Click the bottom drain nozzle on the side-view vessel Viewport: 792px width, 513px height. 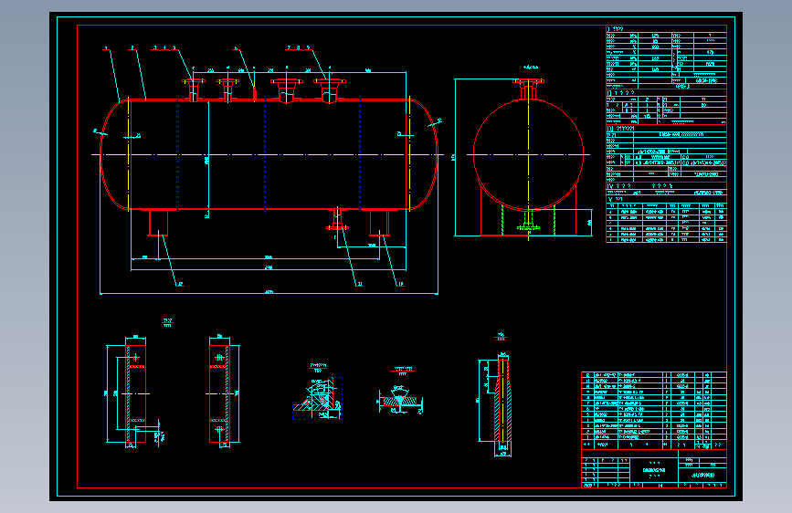[337, 220]
